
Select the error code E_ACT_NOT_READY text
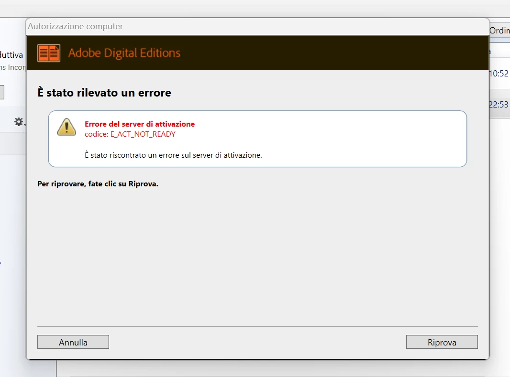[x=143, y=134]
